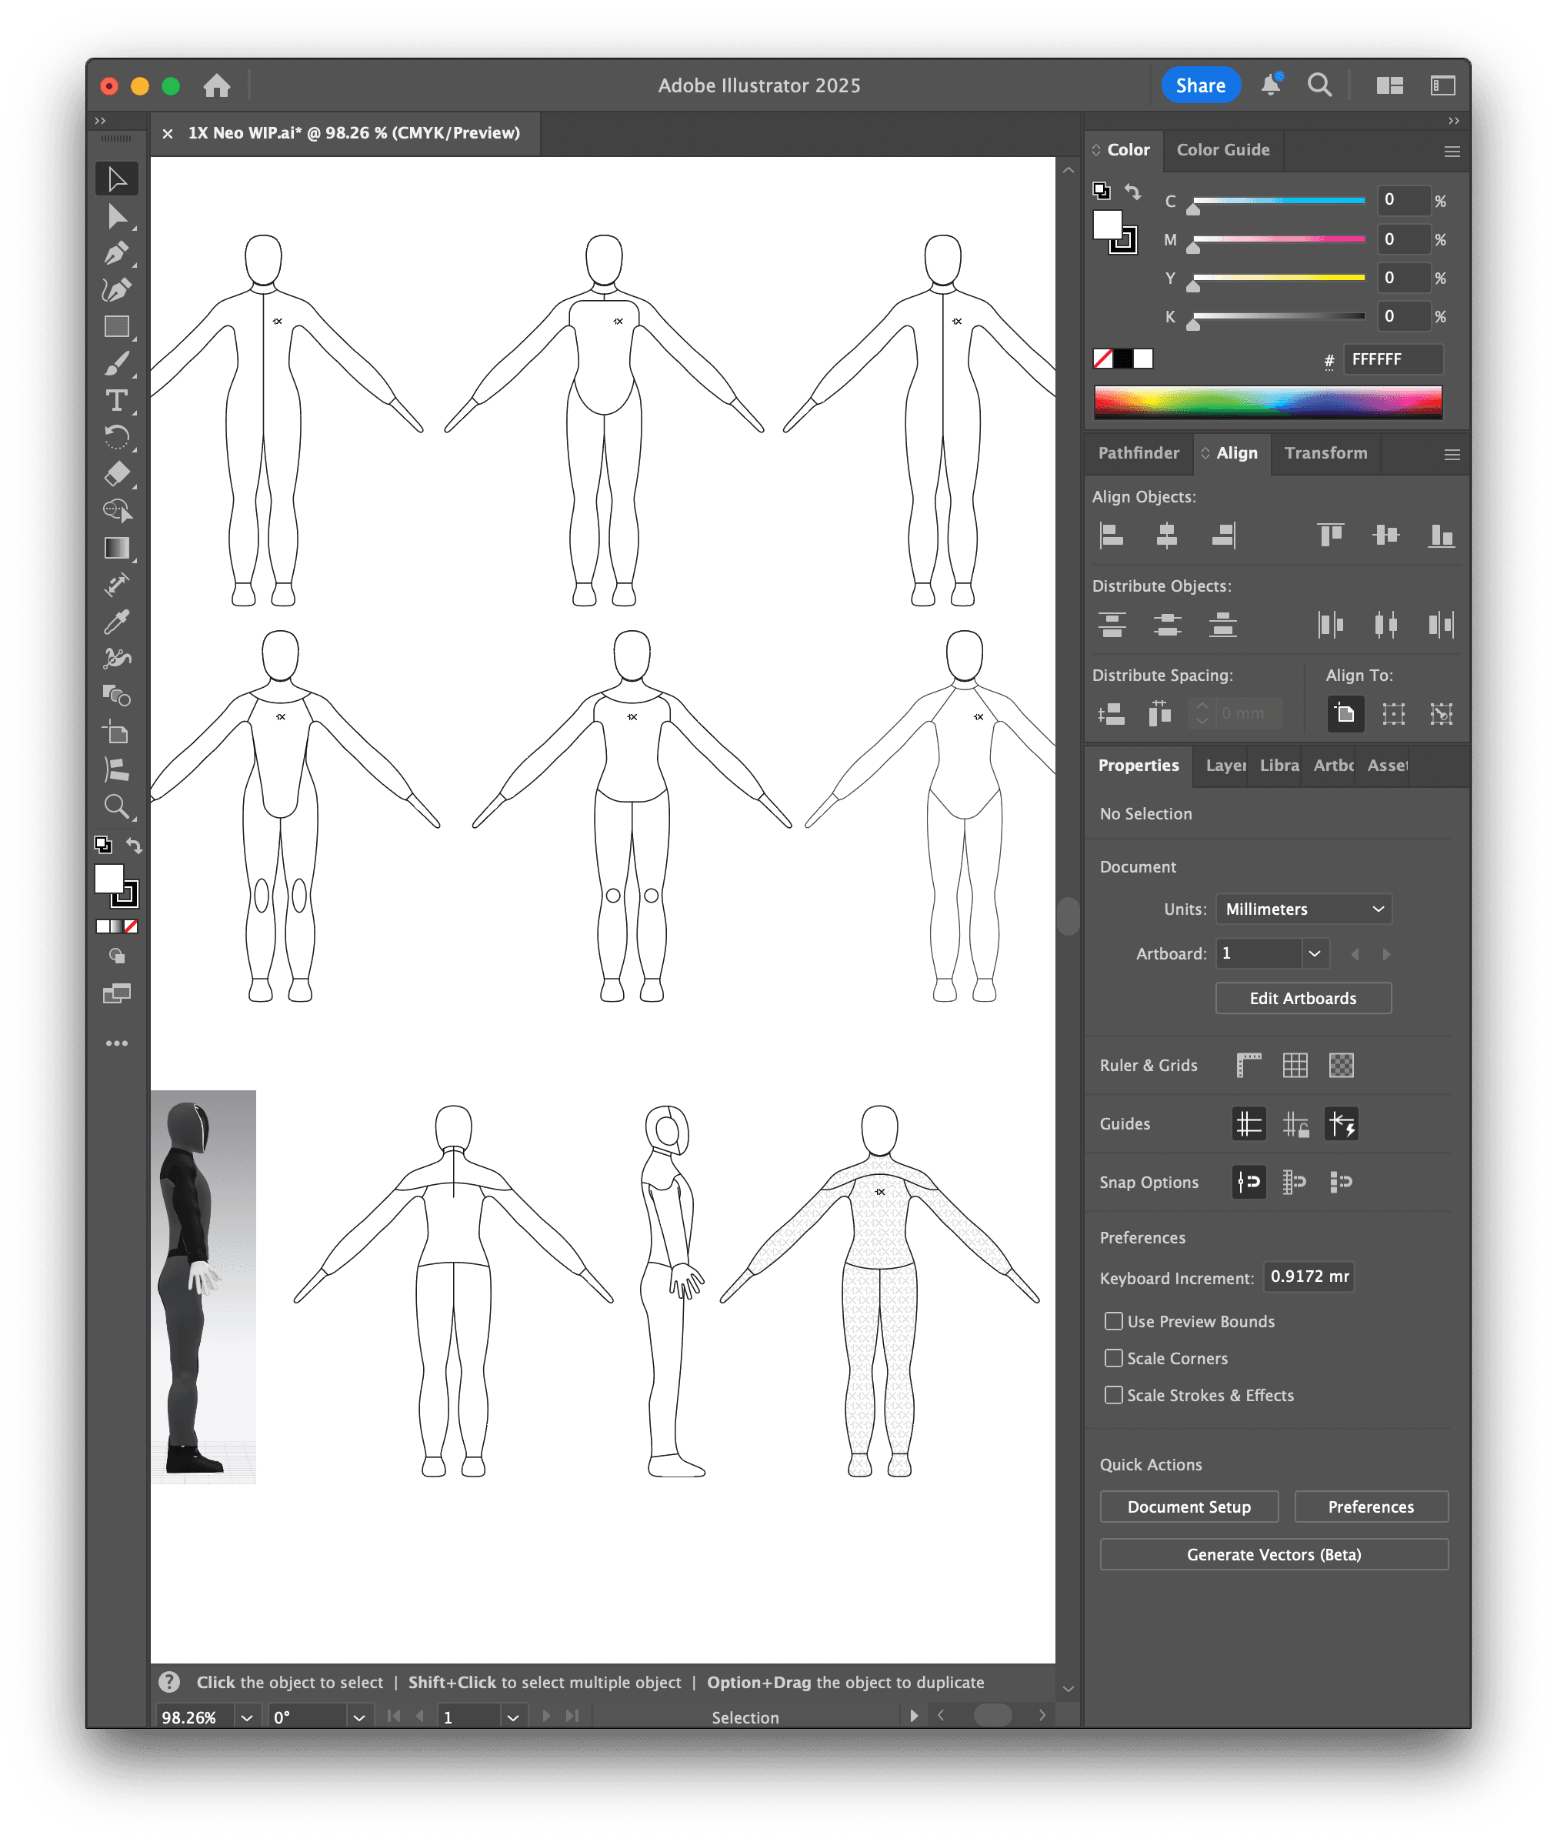Select the Direct Selection tool

(116, 216)
